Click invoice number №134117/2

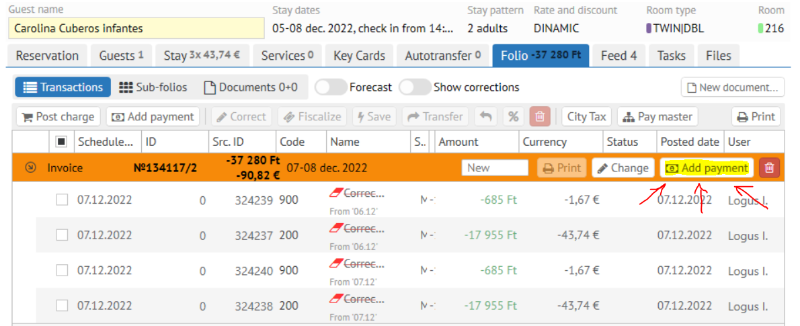pos(164,168)
